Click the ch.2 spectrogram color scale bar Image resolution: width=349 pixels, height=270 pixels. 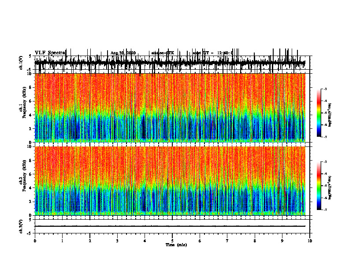click(319, 186)
